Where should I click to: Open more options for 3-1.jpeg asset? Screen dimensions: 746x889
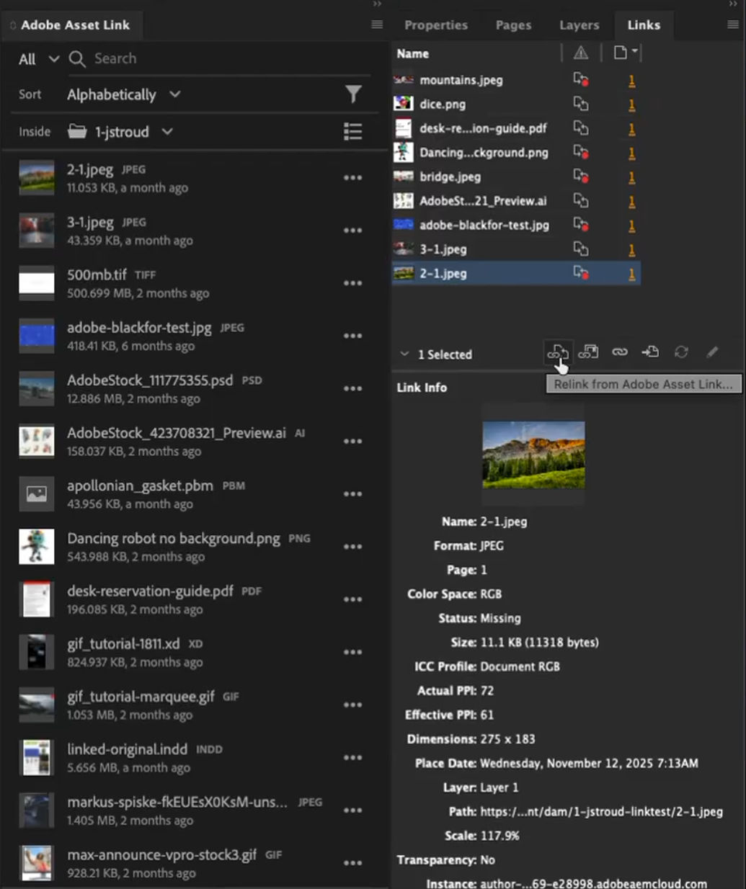pos(352,231)
